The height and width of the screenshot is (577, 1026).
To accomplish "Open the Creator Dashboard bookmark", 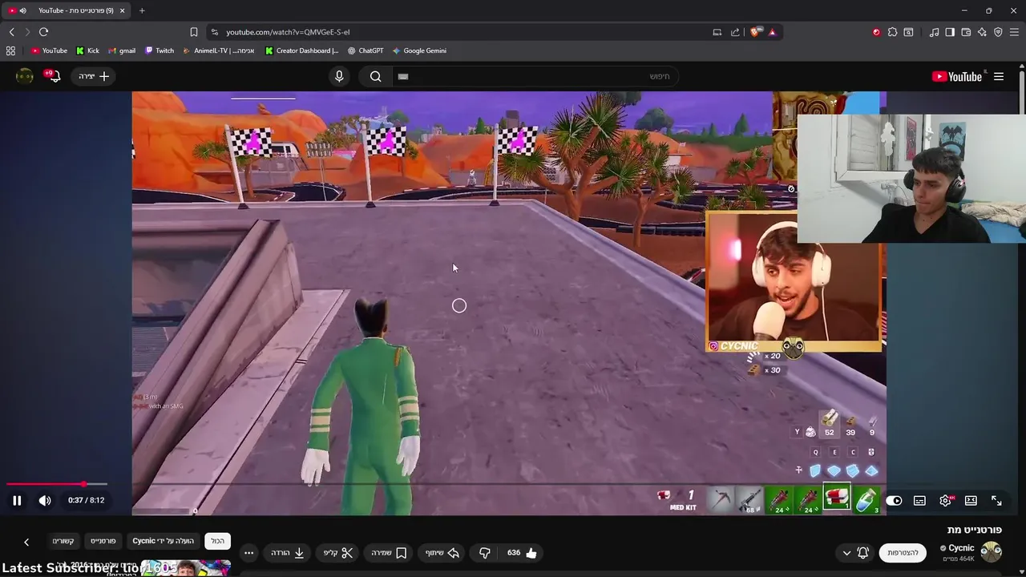I will pos(302,50).
